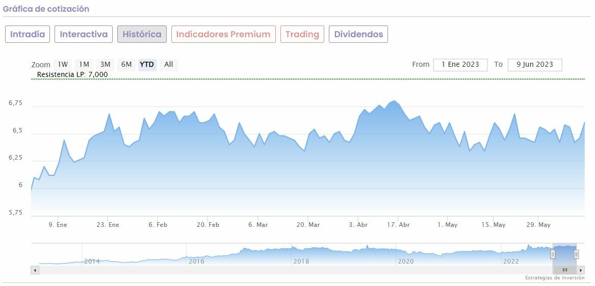This screenshot has height=286, width=595.
Task: Click the navigator scrollbar thumb grip
Action: [565, 270]
